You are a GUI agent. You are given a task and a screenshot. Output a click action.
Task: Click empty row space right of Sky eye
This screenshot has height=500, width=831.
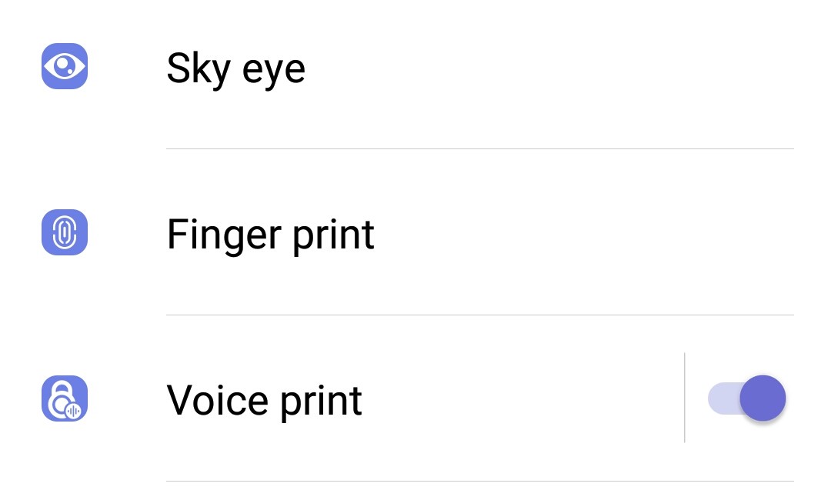coord(549,68)
